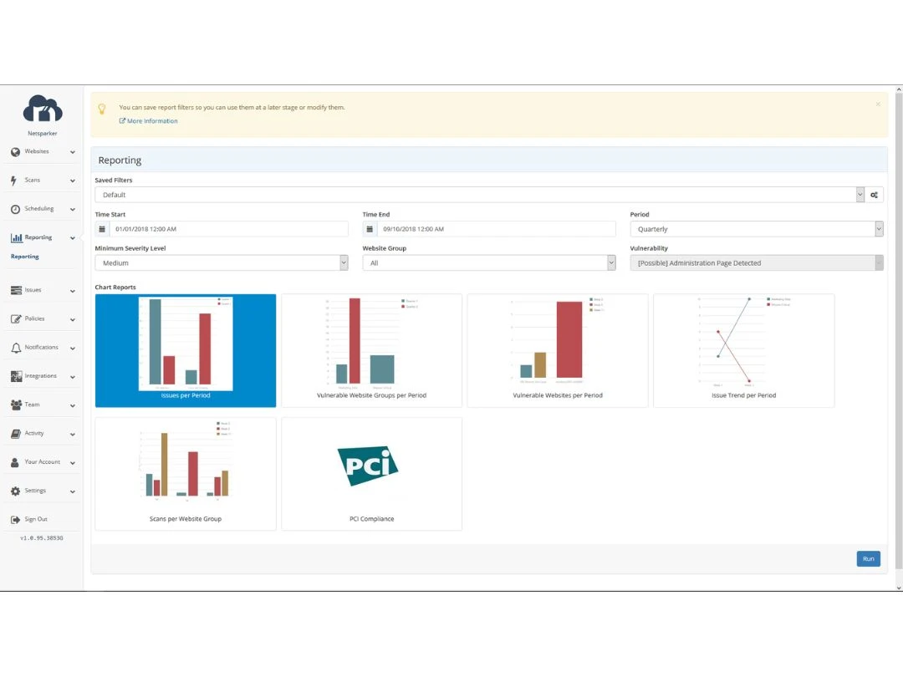
Task: Click the Time Start date field
Action: click(228, 229)
